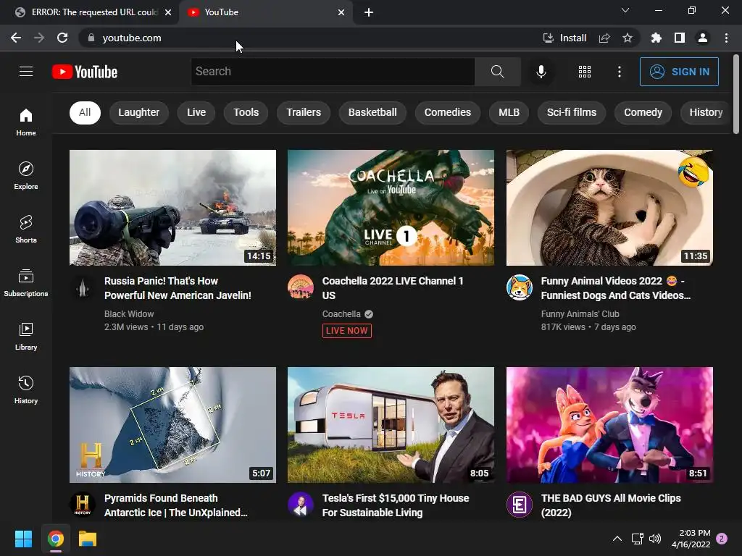
Task: Open the YouTube hamburger guide menu
Action: (x=26, y=72)
